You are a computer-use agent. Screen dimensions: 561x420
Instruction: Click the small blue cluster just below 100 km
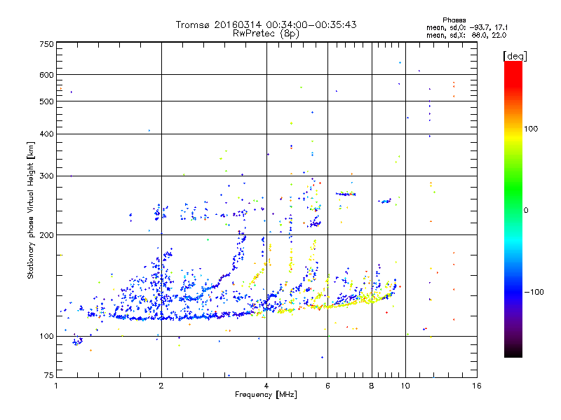(78, 341)
